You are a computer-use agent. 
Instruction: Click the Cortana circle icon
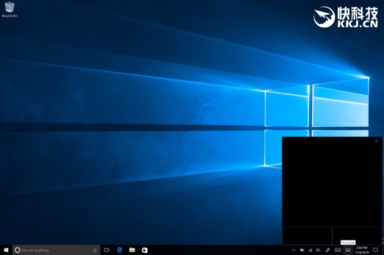17,250
